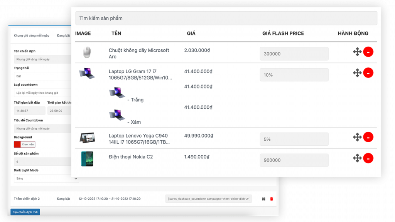Delete campaign Thêm chiến dịch 2 via trash icon

271,199
